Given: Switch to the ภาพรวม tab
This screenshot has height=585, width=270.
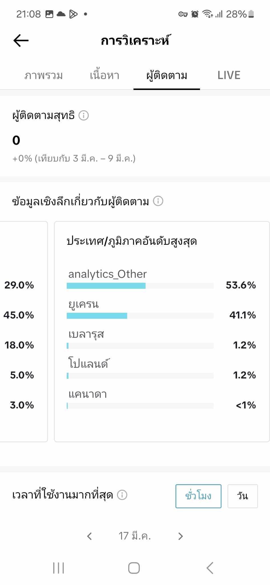Looking at the screenshot, I should 43,75.
